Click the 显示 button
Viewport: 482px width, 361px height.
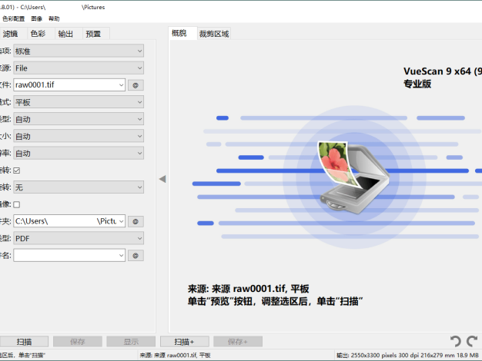131,342
